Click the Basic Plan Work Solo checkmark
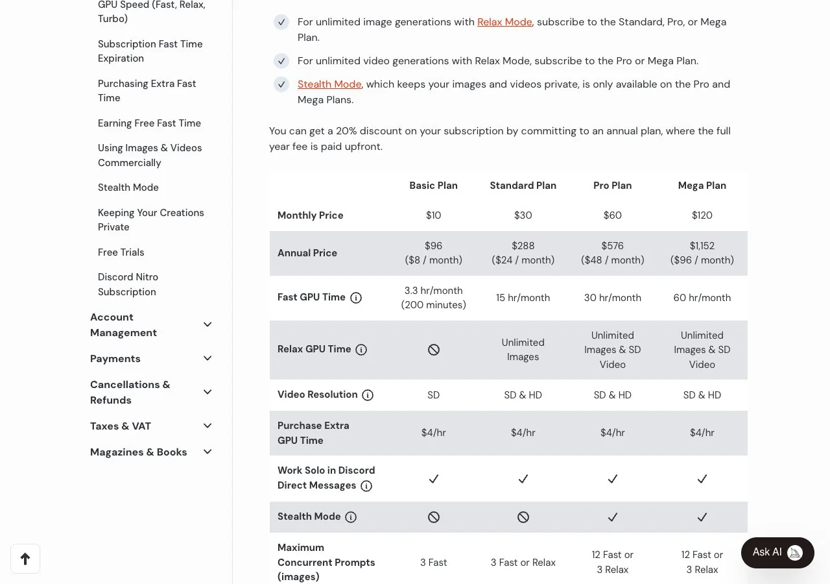Screen dimensions: 830x584 (x=434, y=479)
